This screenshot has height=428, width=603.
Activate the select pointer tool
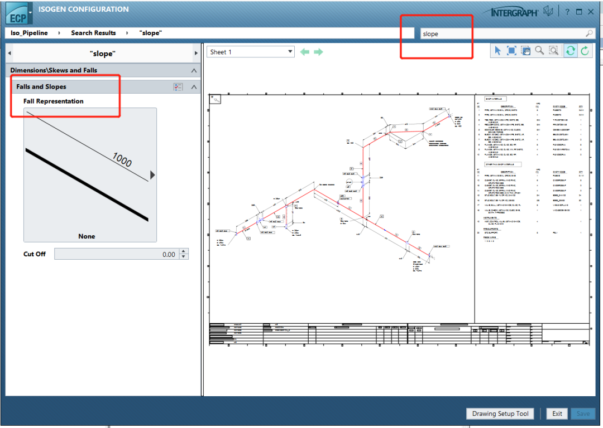coord(497,51)
